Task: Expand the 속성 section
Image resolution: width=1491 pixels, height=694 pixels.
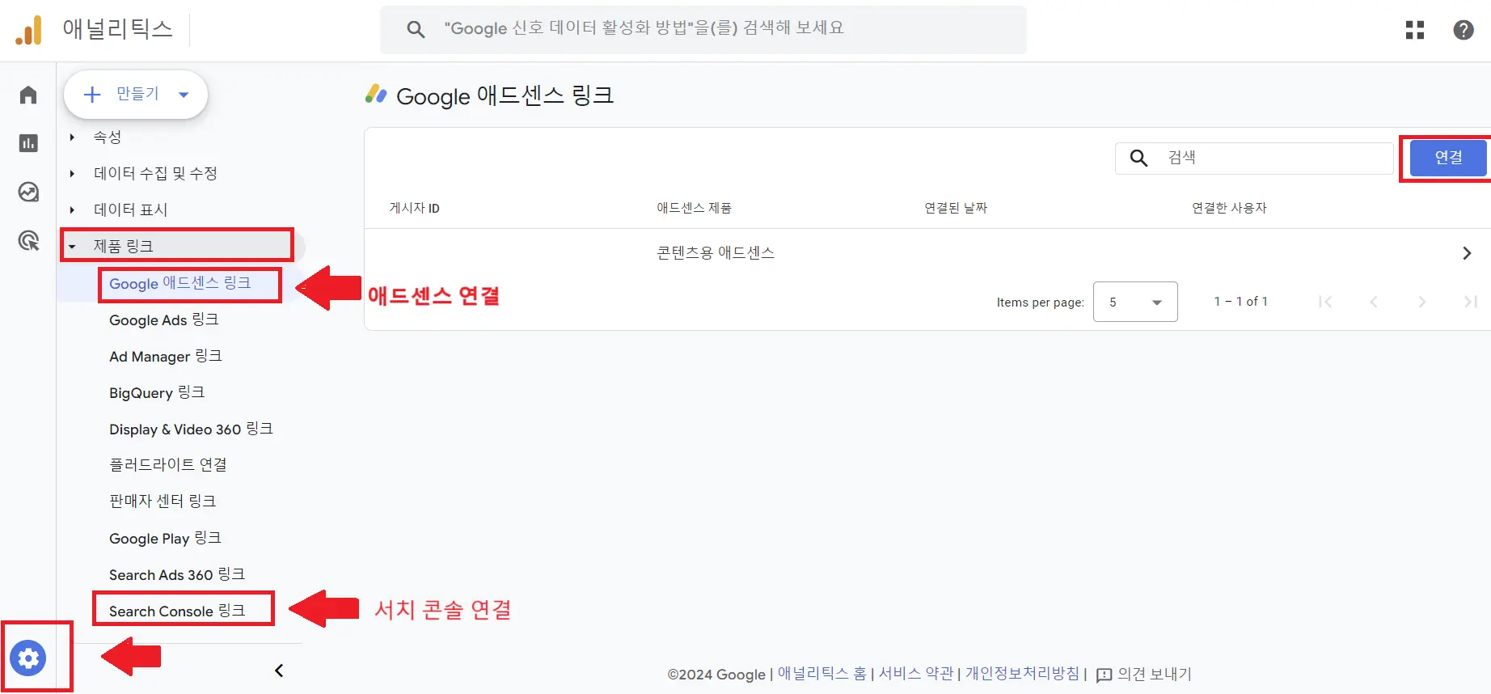Action: [x=72, y=138]
